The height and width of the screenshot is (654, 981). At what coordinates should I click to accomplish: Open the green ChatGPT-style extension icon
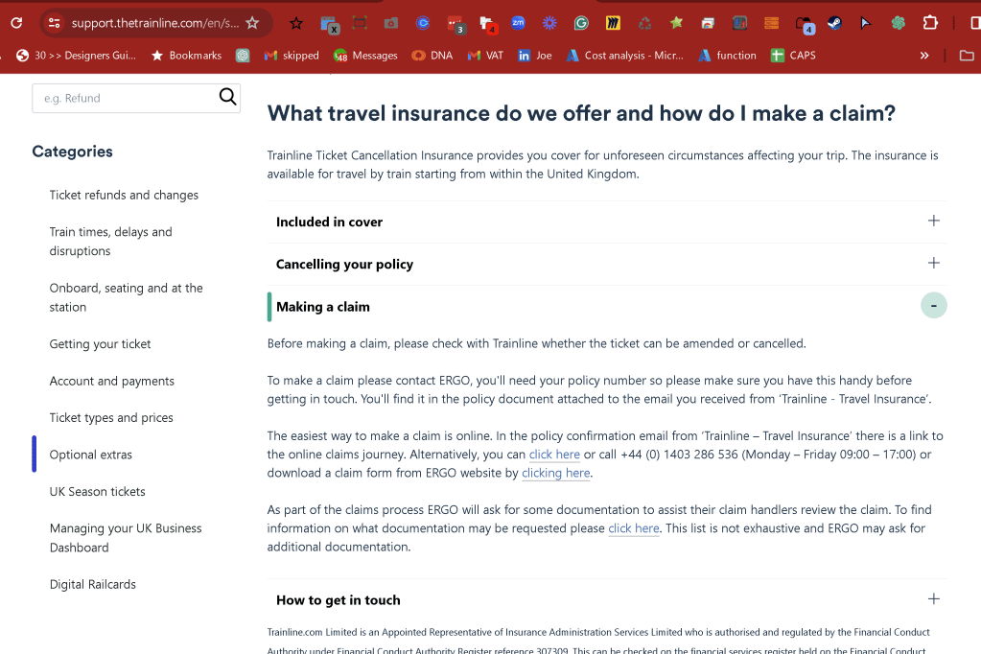pos(899,23)
